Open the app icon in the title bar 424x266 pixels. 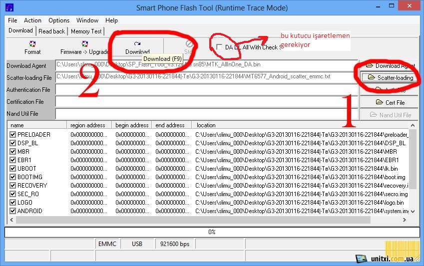click(x=9, y=7)
